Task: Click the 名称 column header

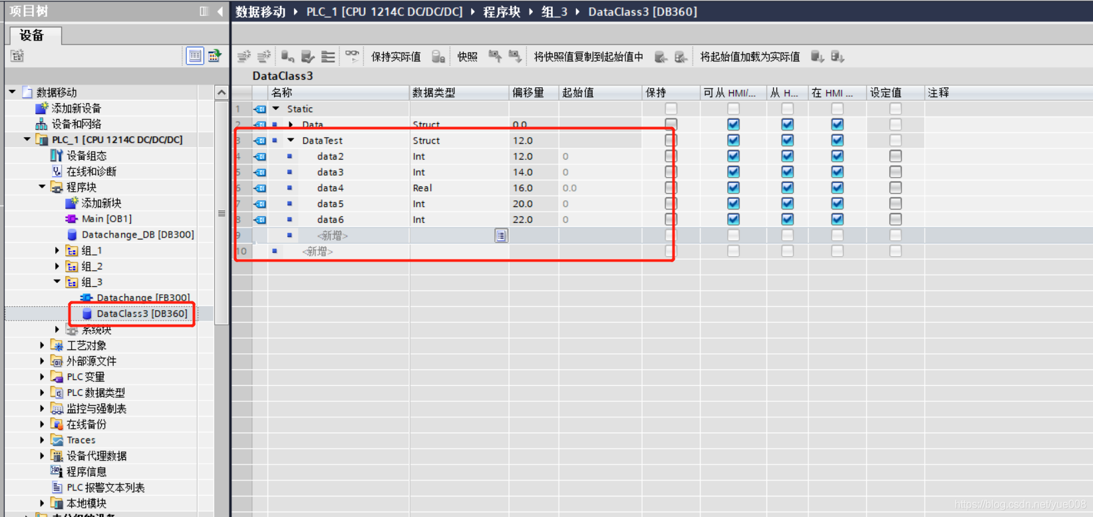Action: click(x=339, y=92)
